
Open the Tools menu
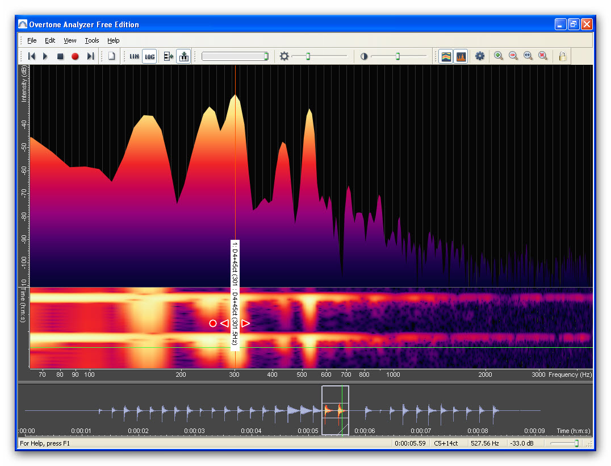[x=92, y=40]
